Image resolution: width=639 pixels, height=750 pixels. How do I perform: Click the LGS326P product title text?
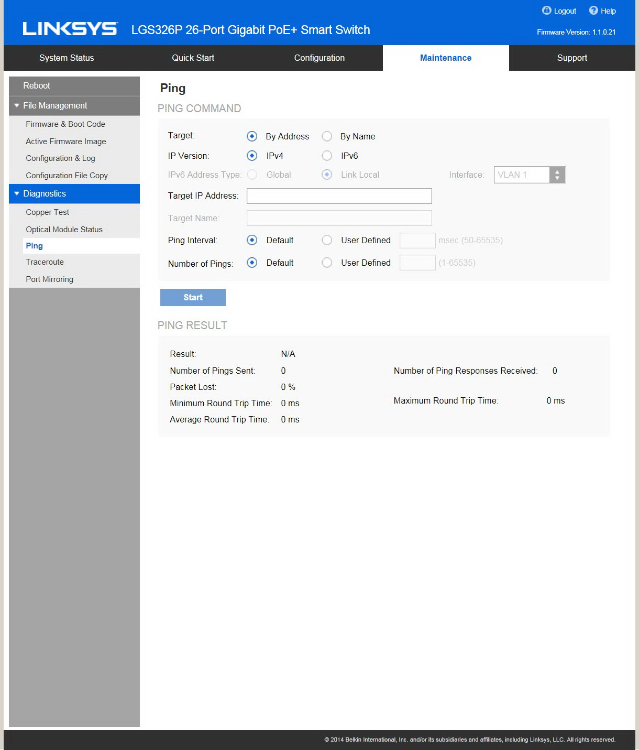pyautogui.click(x=250, y=30)
